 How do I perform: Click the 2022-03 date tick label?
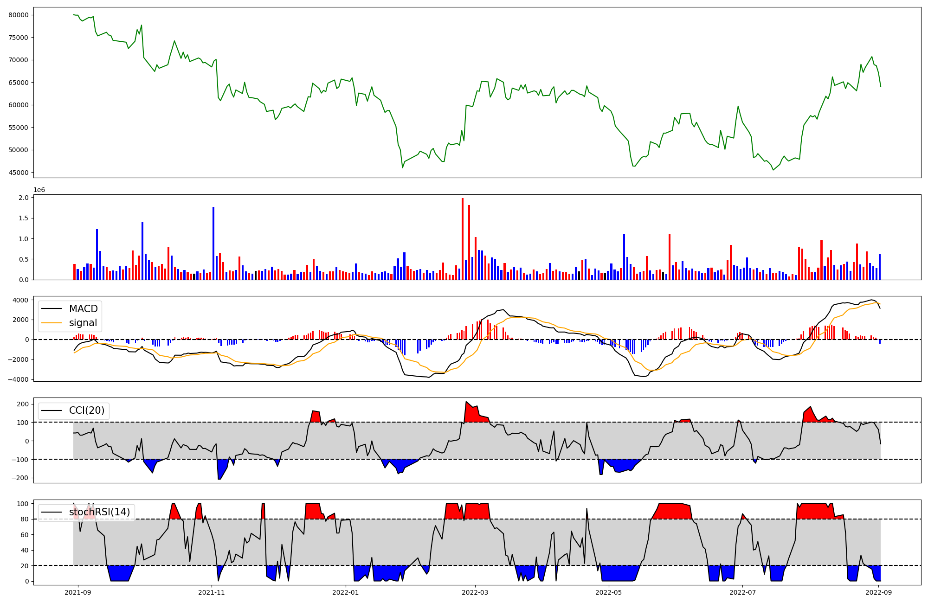pos(475,592)
